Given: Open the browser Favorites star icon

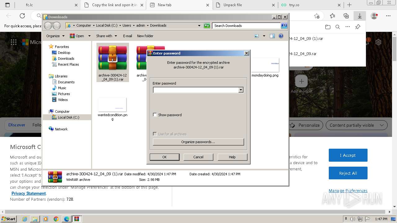Looking at the screenshot, I should [332, 16].
